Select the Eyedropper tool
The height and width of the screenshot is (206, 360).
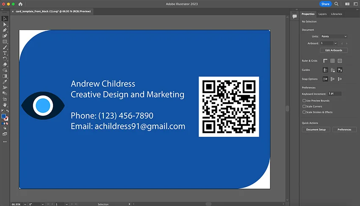5,82
